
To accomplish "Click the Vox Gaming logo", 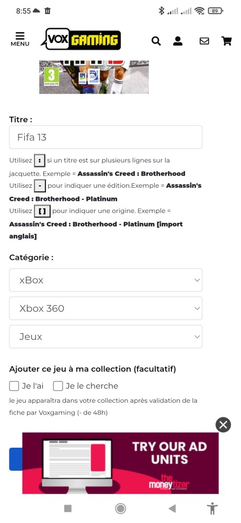I will pos(81,39).
